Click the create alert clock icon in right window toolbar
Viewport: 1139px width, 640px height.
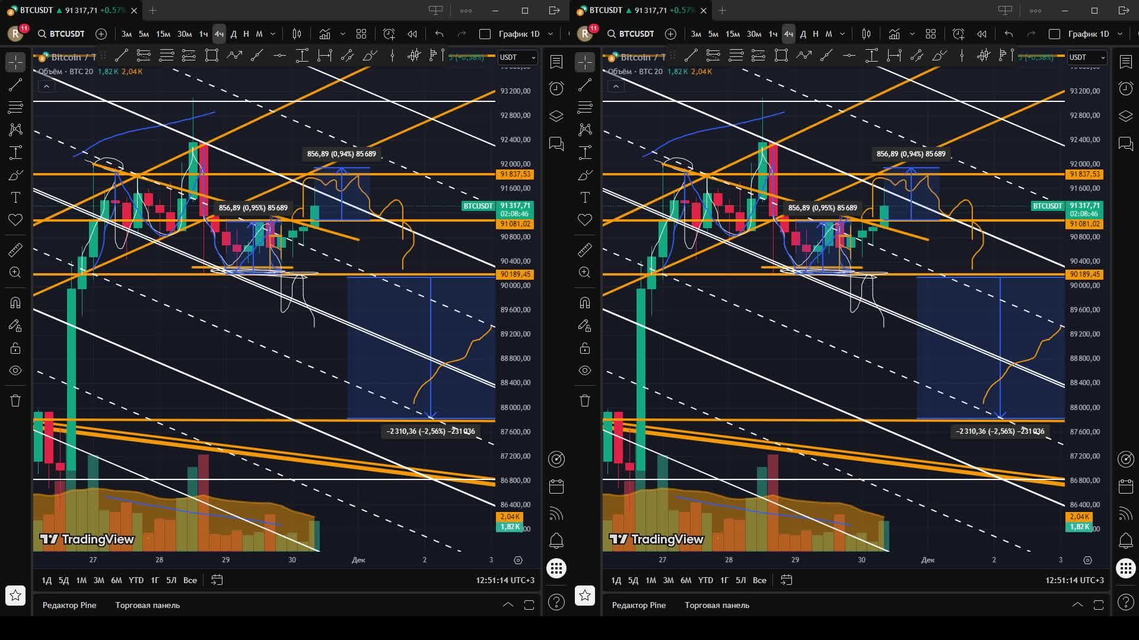(x=958, y=34)
